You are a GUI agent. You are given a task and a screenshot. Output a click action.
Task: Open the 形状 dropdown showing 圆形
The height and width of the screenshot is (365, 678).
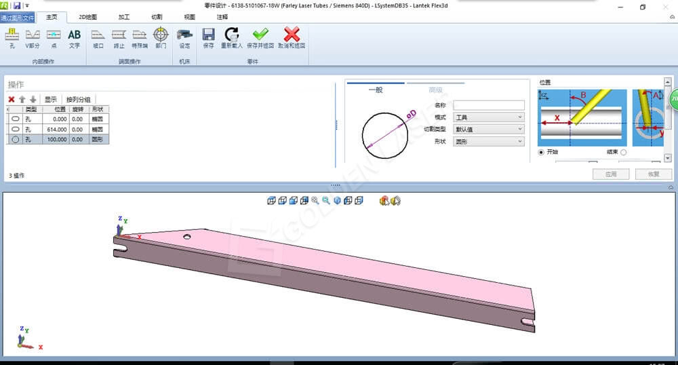[489, 141]
